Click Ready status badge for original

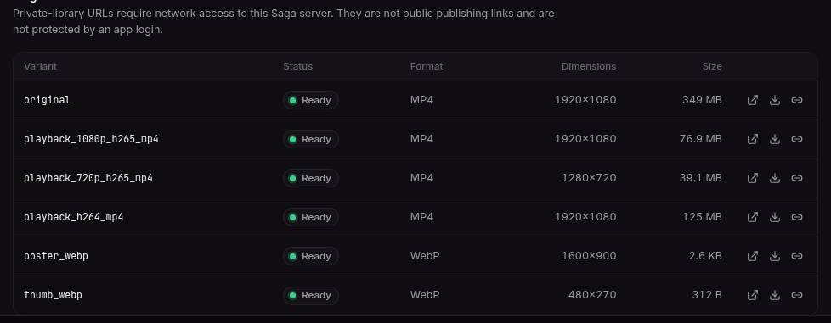pos(311,100)
